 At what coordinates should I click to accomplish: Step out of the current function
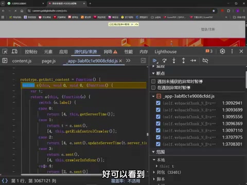pyautogui.click(x=183, y=61)
